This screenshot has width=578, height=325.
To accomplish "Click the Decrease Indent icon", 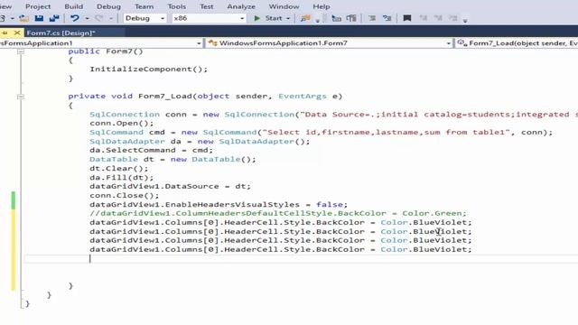I will point(336,18).
